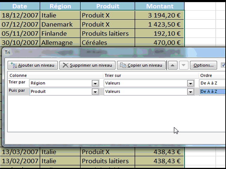The width and height of the screenshot is (226, 169).
Task: Select the Danemark cell
Action: click(x=60, y=24)
